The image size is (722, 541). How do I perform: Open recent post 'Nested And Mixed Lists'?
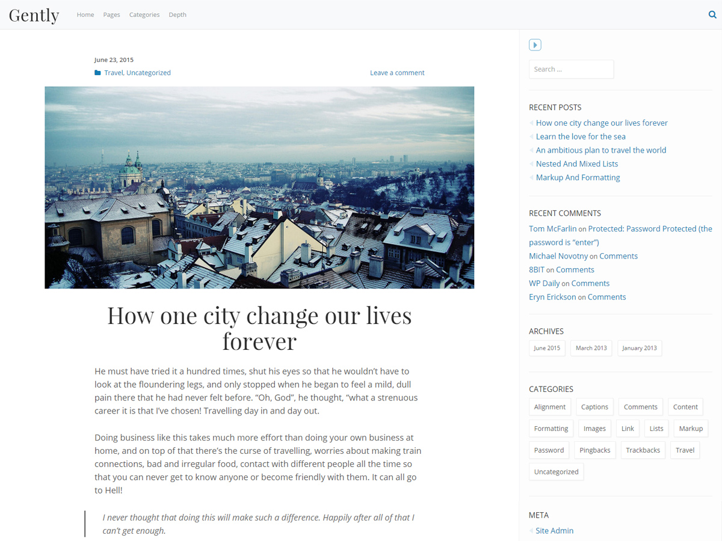tap(577, 164)
